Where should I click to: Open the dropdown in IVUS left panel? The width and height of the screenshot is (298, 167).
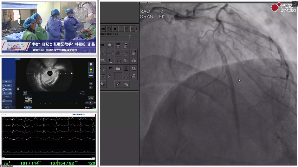tap(7, 101)
